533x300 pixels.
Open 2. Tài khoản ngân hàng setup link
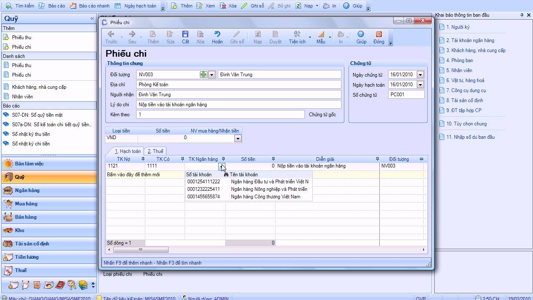(x=470, y=40)
